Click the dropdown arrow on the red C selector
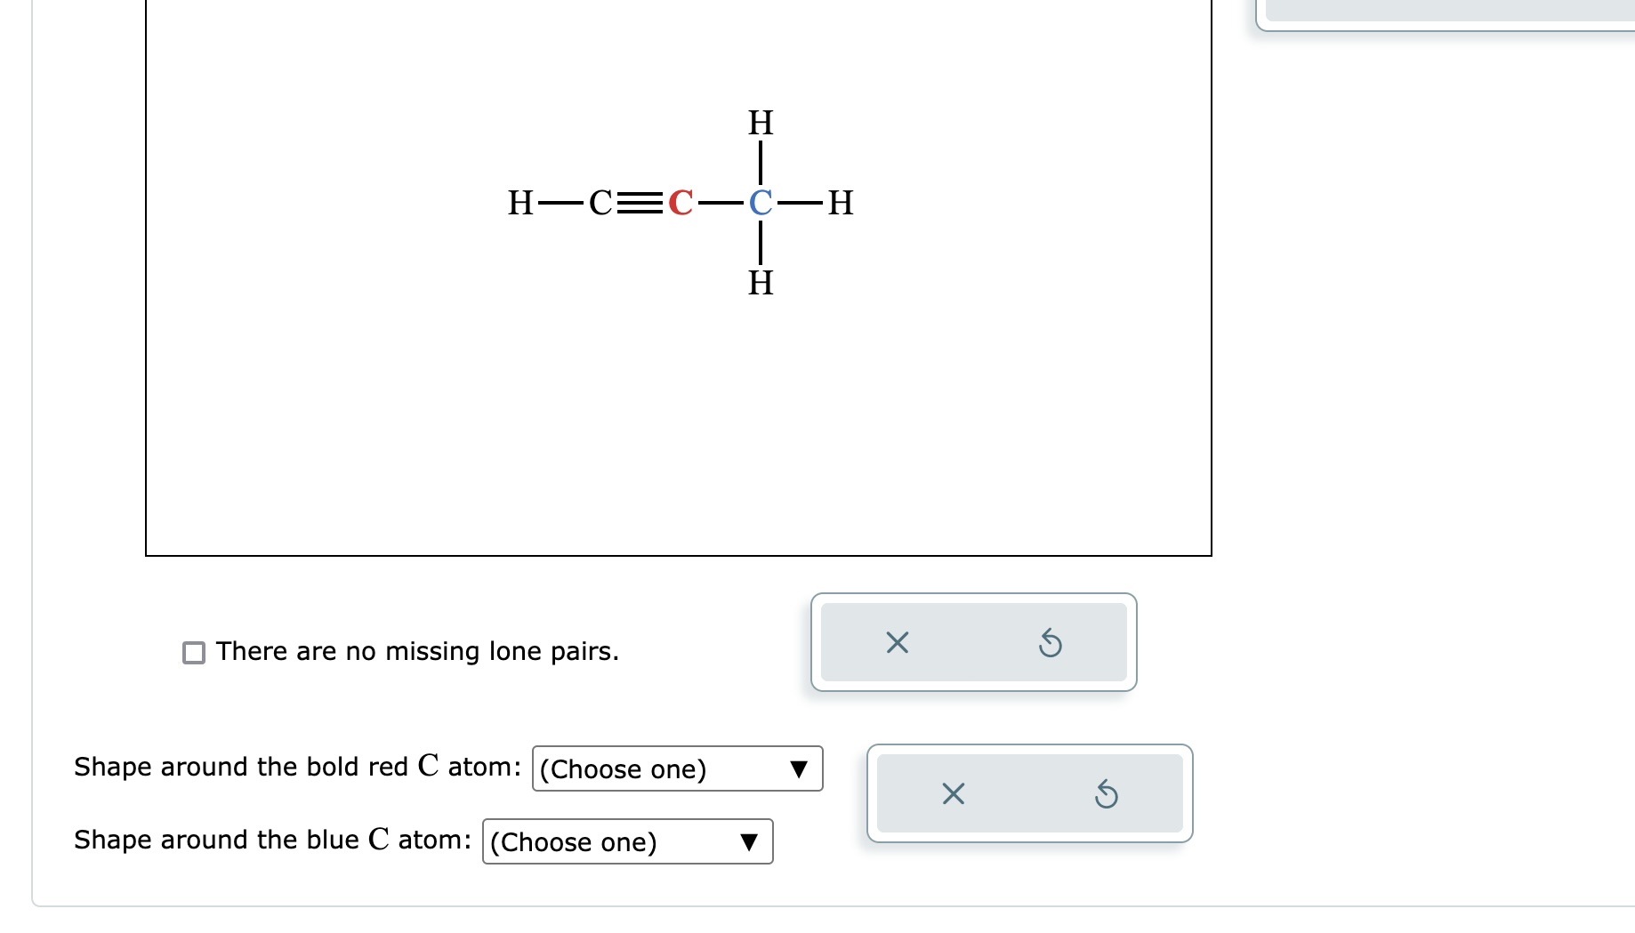 click(x=799, y=768)
